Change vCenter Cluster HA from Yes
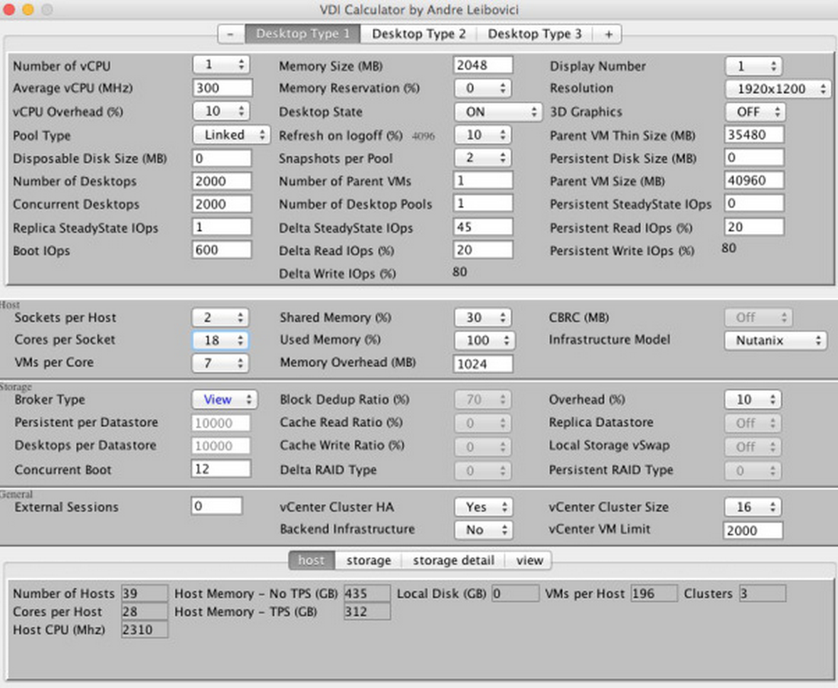The height and width of the screenshot is (688, 838). [483, 507]
